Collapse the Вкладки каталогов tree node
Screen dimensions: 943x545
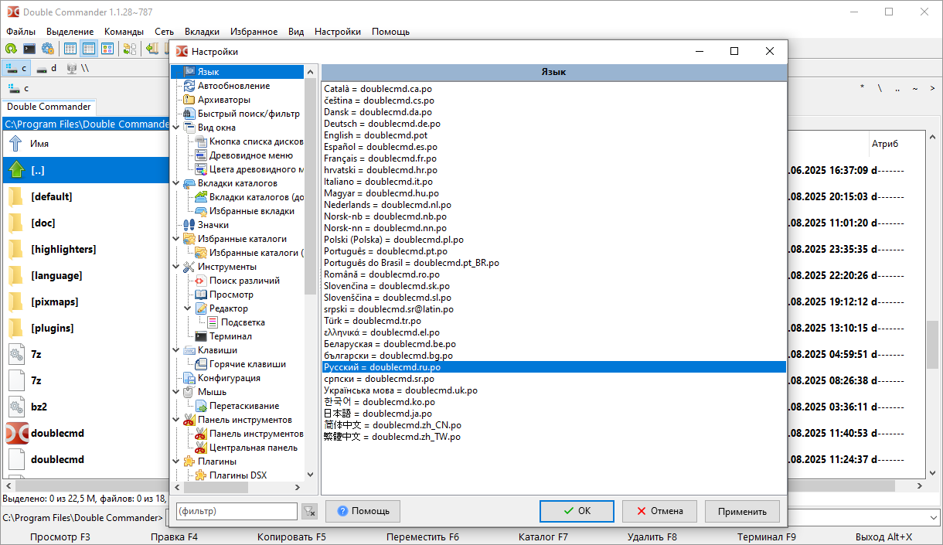tap(177, 183)
